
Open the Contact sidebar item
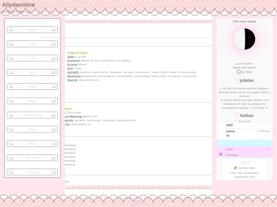(32, 172)
